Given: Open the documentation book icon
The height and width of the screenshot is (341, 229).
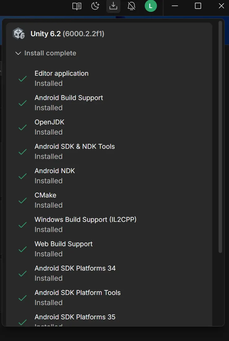Looking at the screenshot, I should pos(77,6).
